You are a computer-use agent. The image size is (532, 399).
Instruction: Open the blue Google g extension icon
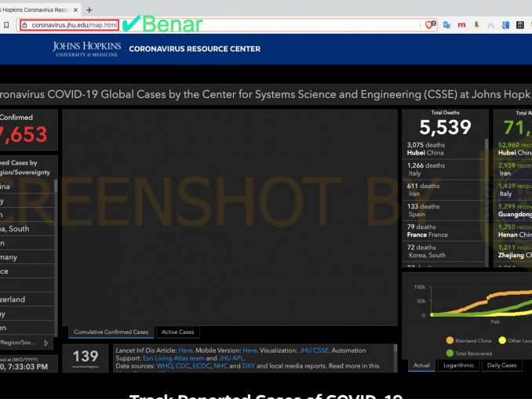[x=505, y=25]
